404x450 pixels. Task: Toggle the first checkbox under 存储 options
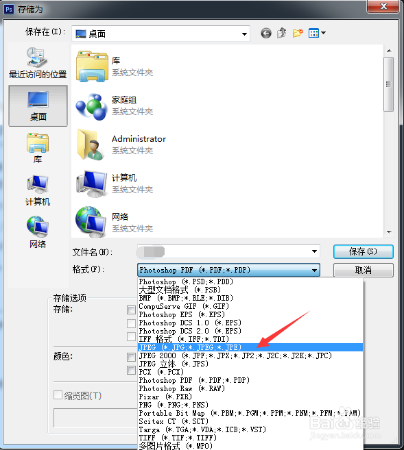click(x=131, y=310)
